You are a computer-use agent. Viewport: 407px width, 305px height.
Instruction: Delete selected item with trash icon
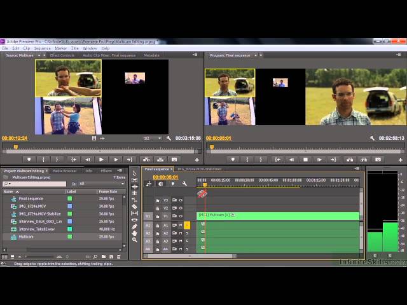[119, 257]
